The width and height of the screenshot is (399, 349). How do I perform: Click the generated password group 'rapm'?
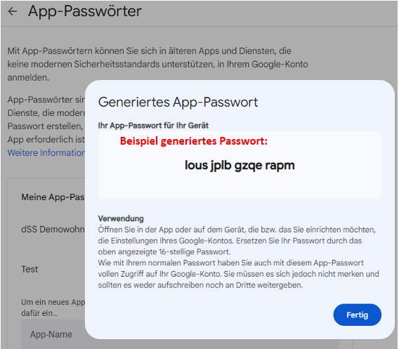(x=280, y=166)
